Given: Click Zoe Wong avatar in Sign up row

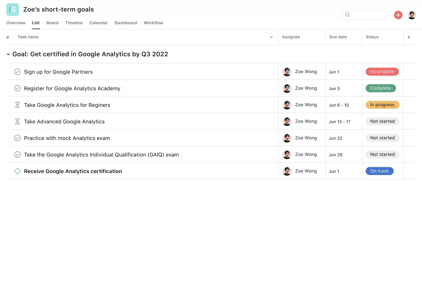Looking at the screenshot, I should (x=287, y=72).
